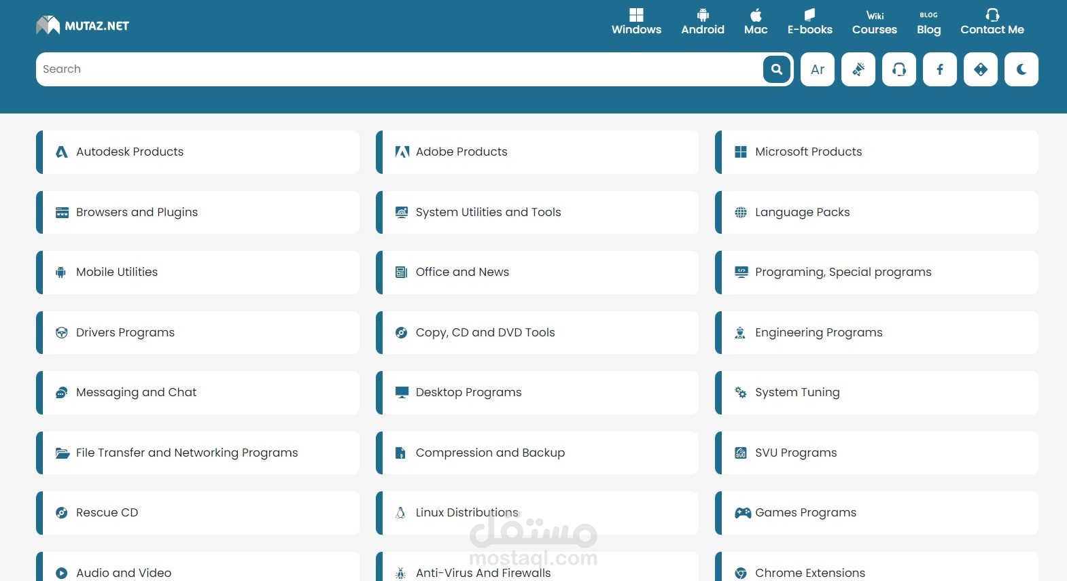Click the Mobile Utilities android icon
The height and width of the screenshot is (581, 1067).
(60, 272)
